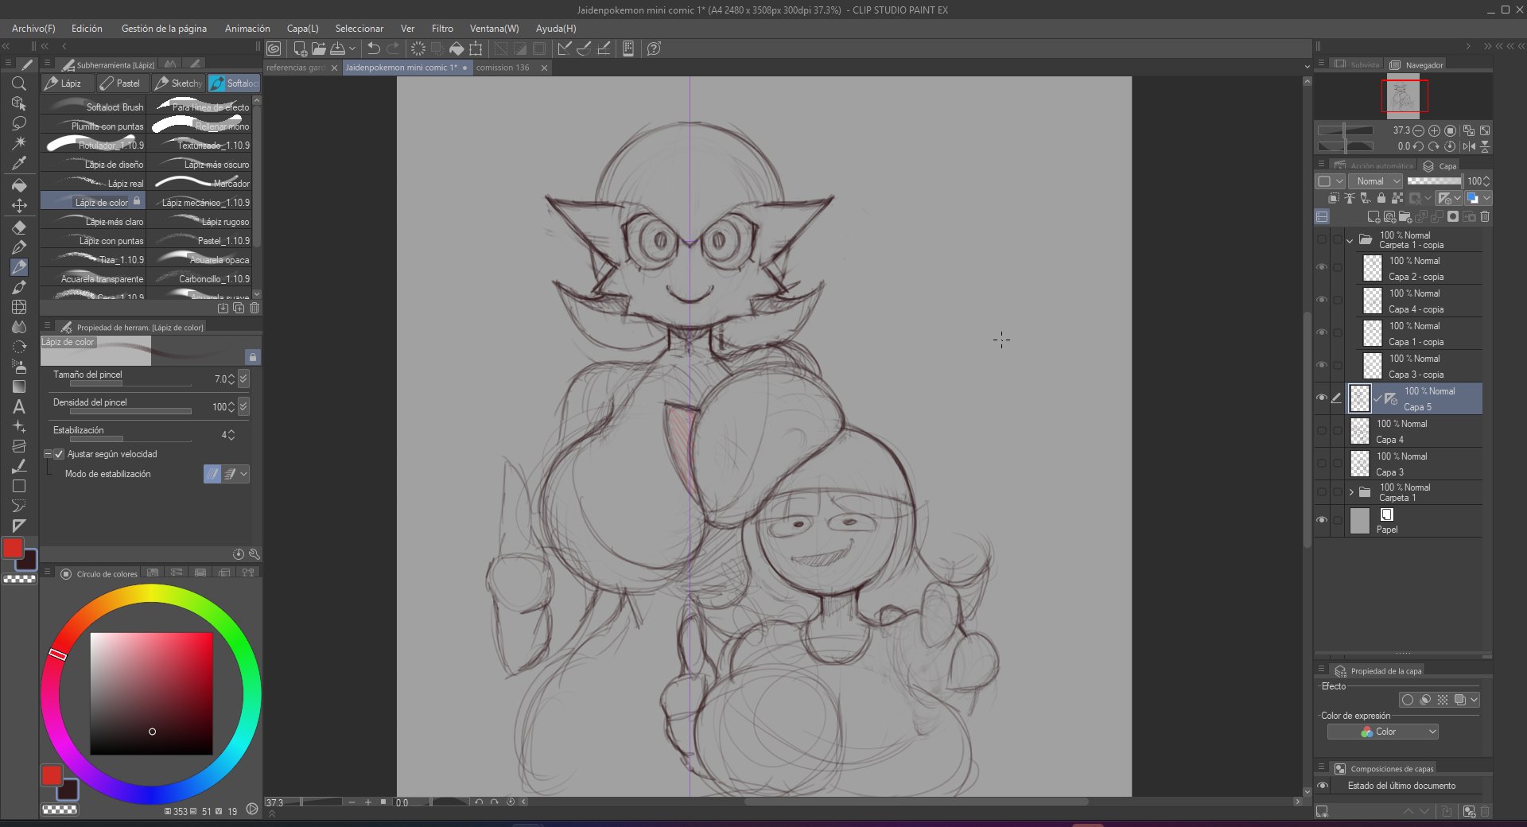Collapse the Carpeta 1 - copia folder
Screen dimensions: 1527x827
pos(1350,240)
